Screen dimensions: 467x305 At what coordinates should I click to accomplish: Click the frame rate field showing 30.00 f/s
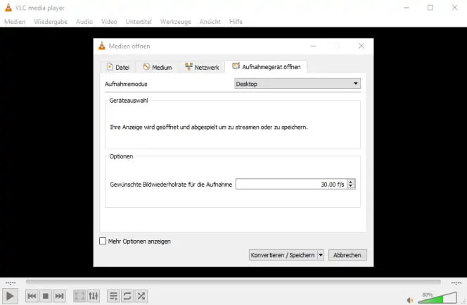(x=291, y=185)
